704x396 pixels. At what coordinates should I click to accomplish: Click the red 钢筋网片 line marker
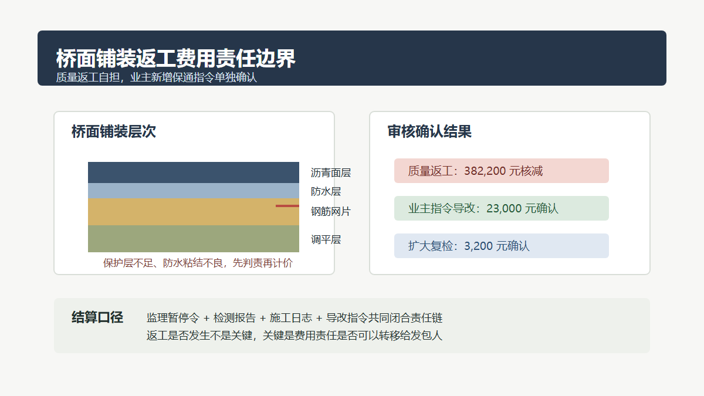pos(287,206)
